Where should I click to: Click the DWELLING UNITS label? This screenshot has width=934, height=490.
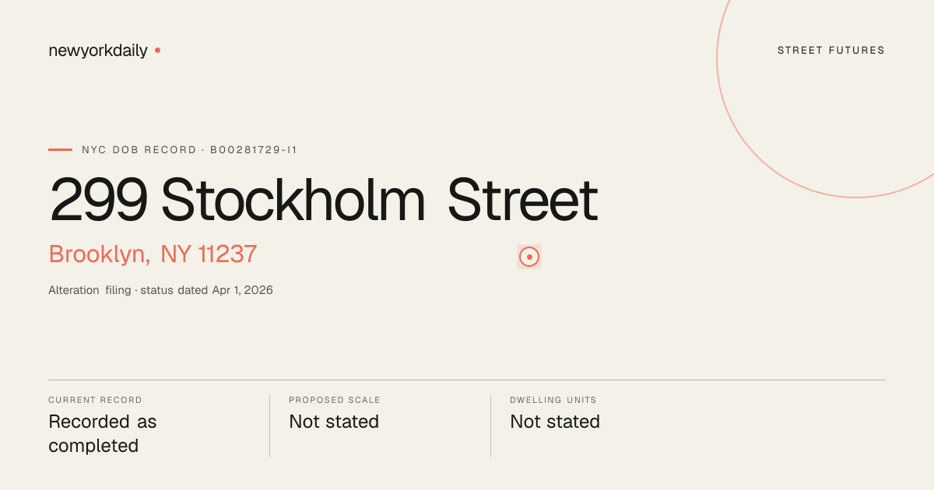tap(553, 400)
